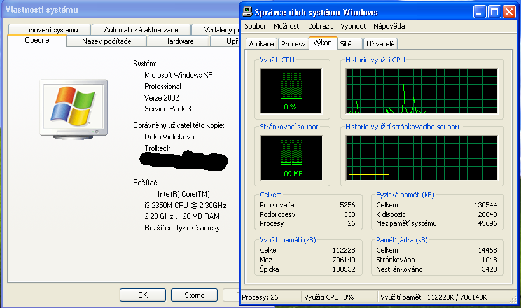
Task: Click the 'Rozšíření fyzické adresy' text
Action: click(182, 228)
